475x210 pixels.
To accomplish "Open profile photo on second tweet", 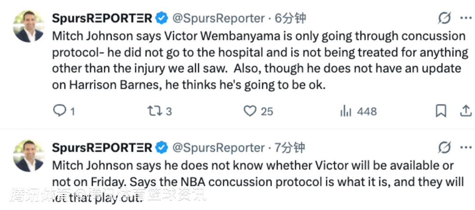I will (29, 155).
